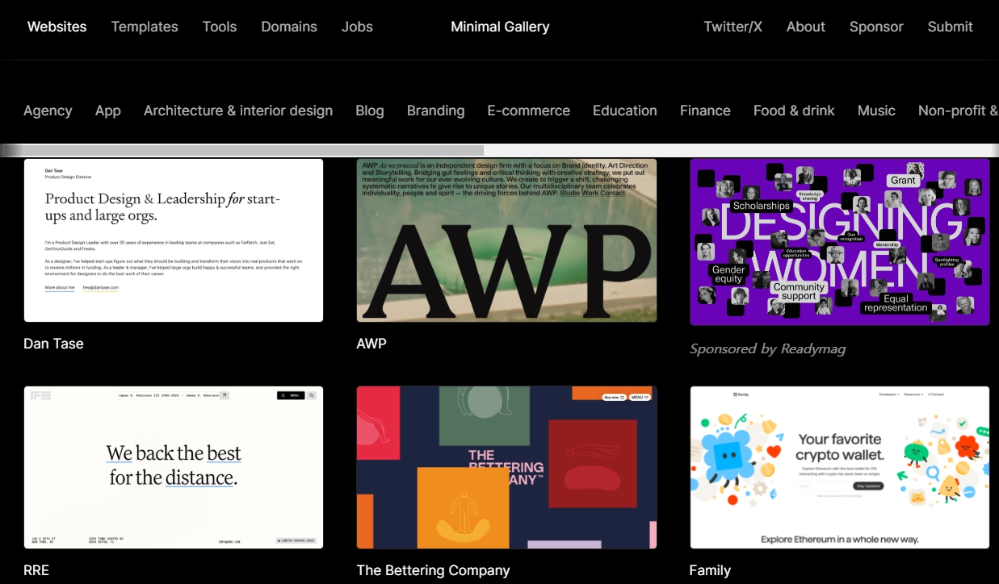Open the Templates nav link
This screenshot has width=999, height=584.
point(145,27)
